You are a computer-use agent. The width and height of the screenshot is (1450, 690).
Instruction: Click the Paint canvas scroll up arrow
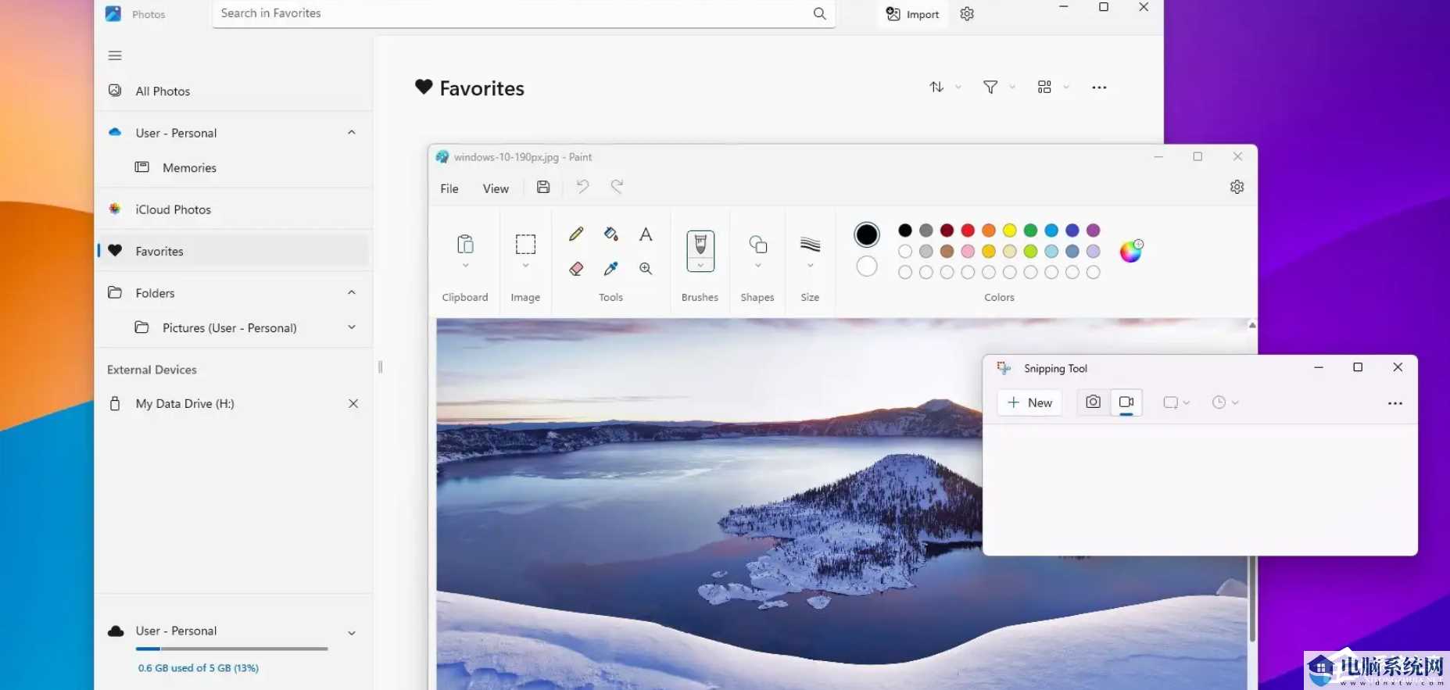click(1252, 325)
